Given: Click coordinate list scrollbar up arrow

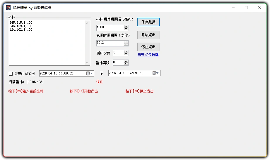Looking at the screenshot, I should [x=87, y=23].
